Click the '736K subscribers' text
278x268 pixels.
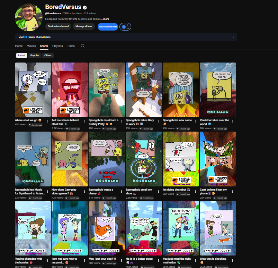pos(73,13)
